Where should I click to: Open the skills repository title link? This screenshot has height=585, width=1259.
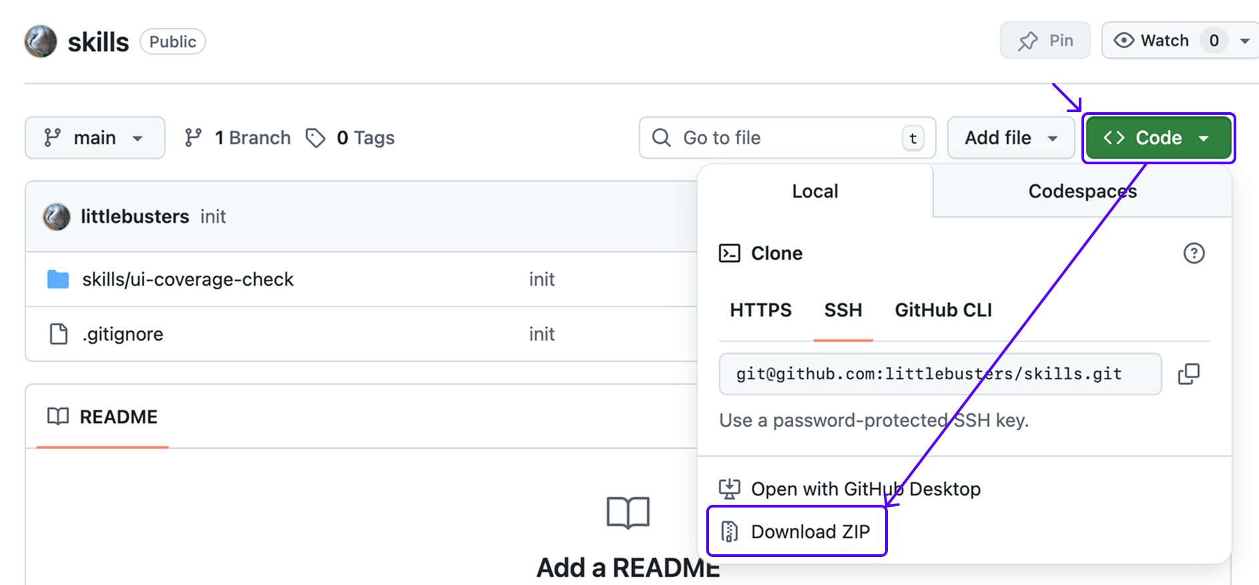(x=98, y=42)
